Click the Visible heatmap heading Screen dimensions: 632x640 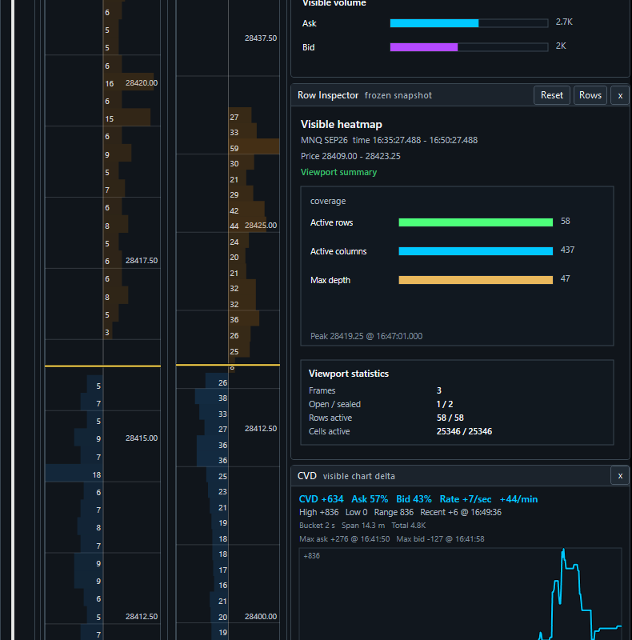click(342, 124)
